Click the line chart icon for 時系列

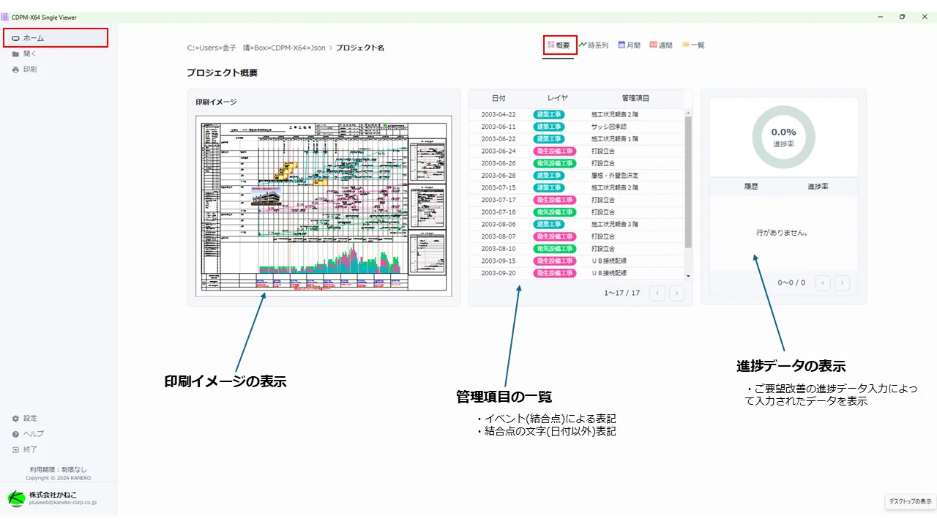pos(583,45)
